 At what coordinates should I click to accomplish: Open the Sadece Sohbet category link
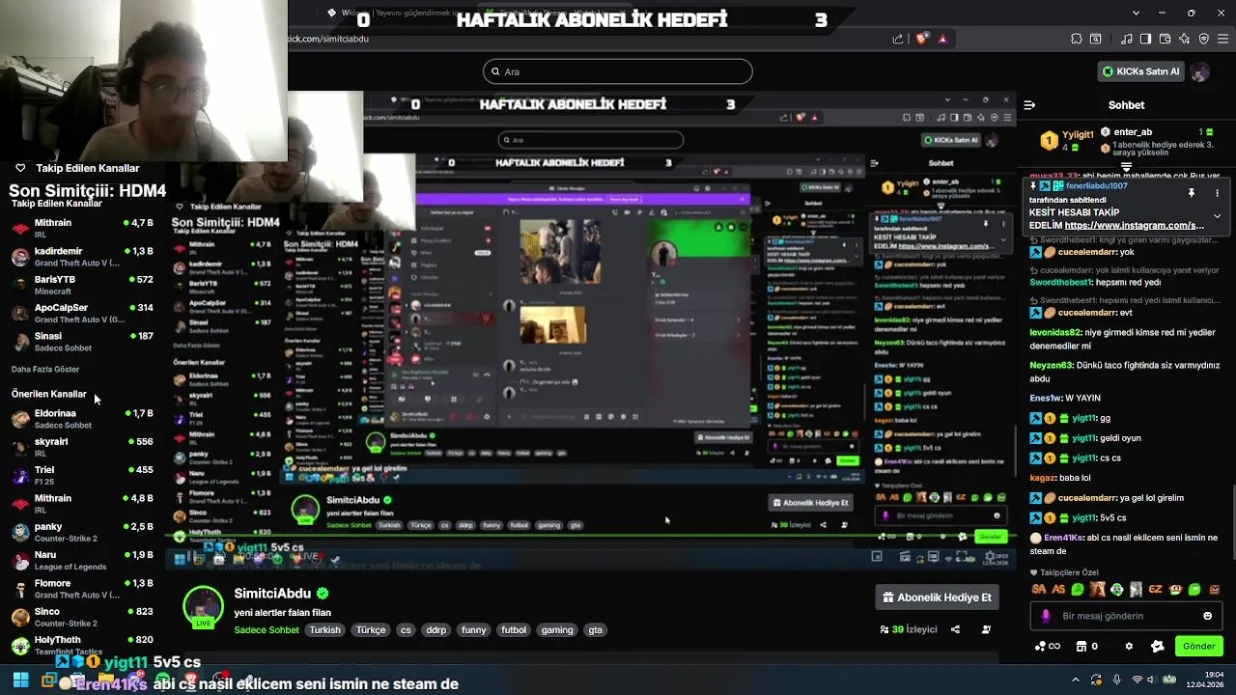(x=267, y=630)
